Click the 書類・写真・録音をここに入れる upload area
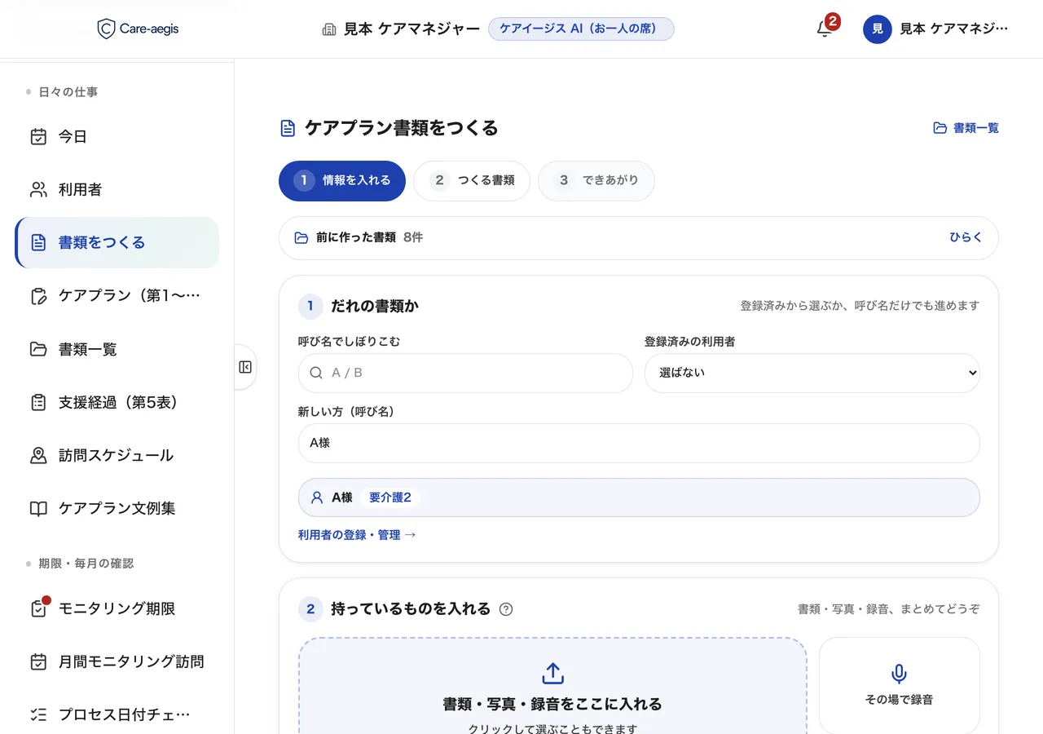The width and height of the screenshot is (1043, 734). click(552, 685)
